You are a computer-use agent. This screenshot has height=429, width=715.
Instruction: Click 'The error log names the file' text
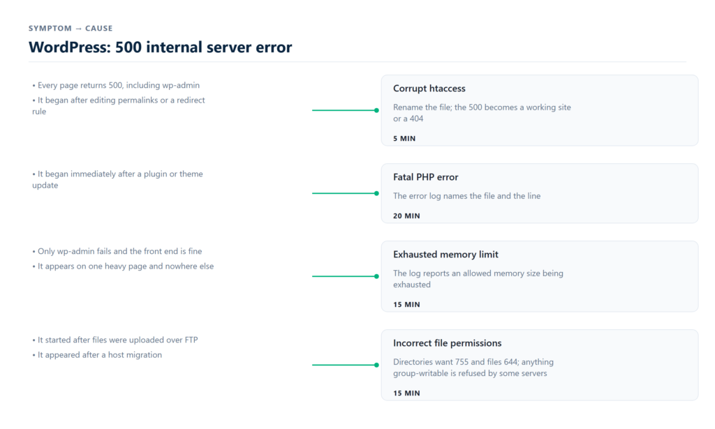click(x=467, y=196)
